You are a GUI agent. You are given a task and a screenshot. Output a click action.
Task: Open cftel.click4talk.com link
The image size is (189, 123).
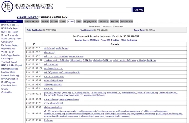pyautogui.click(x=53, y=84)
